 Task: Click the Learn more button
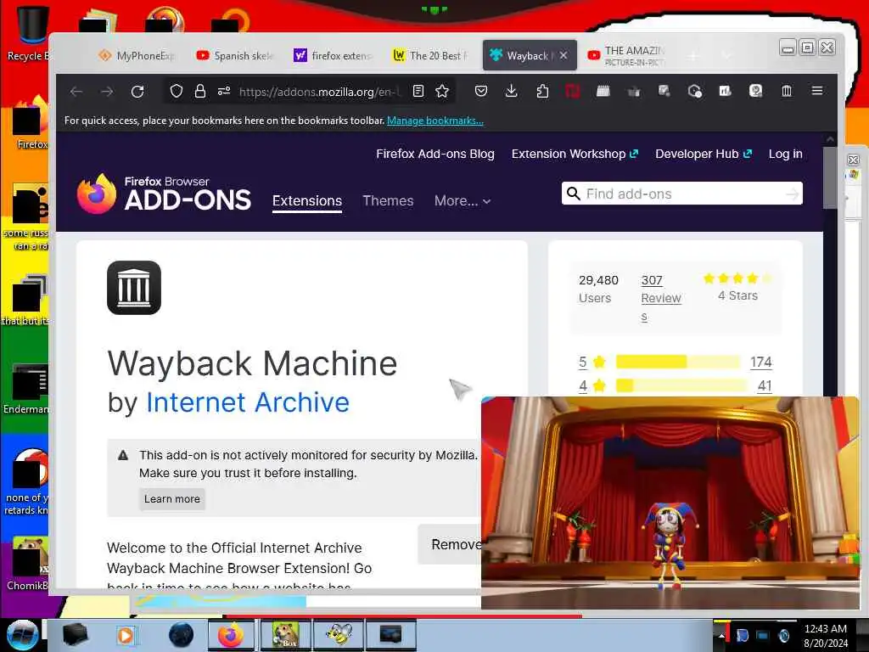coord(171,499)
